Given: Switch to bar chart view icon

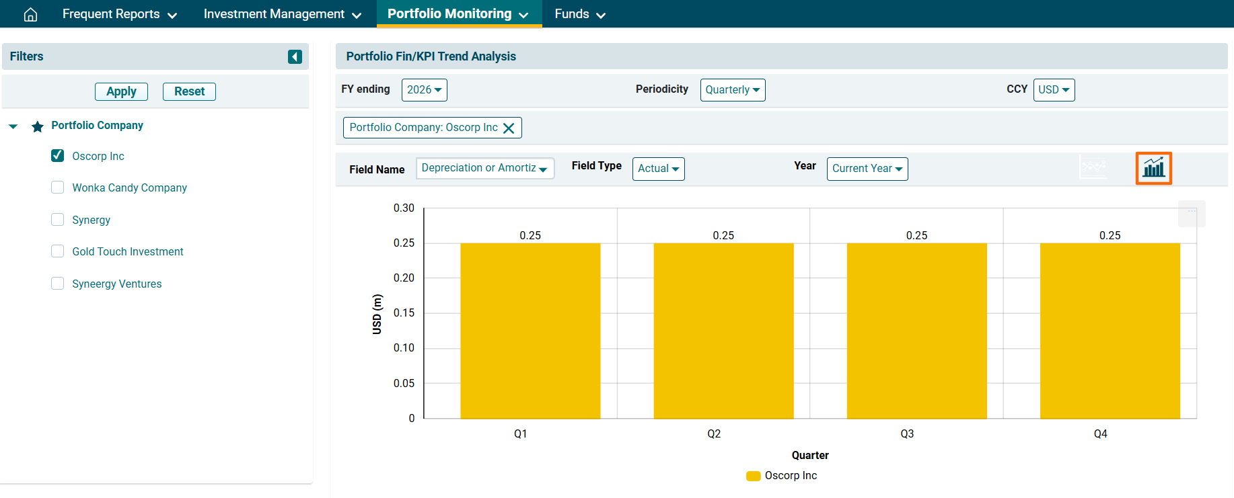Looking at the screenshot, I should click(1153, 168).
